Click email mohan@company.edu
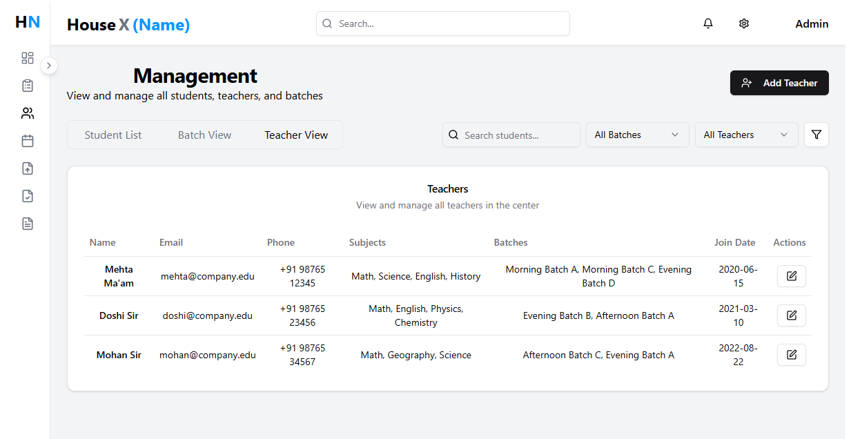Viewport: 851px width, 439px height. (208, 355)
